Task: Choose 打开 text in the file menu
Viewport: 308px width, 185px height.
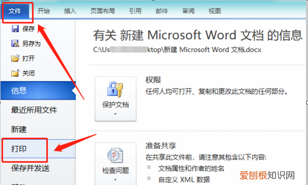Action: click(28, 59)
